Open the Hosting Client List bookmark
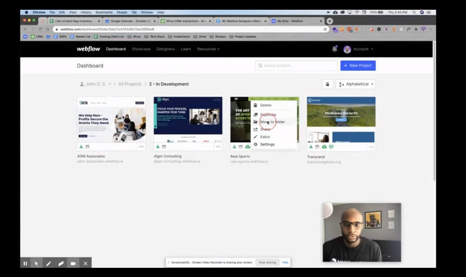 point(109,37)
